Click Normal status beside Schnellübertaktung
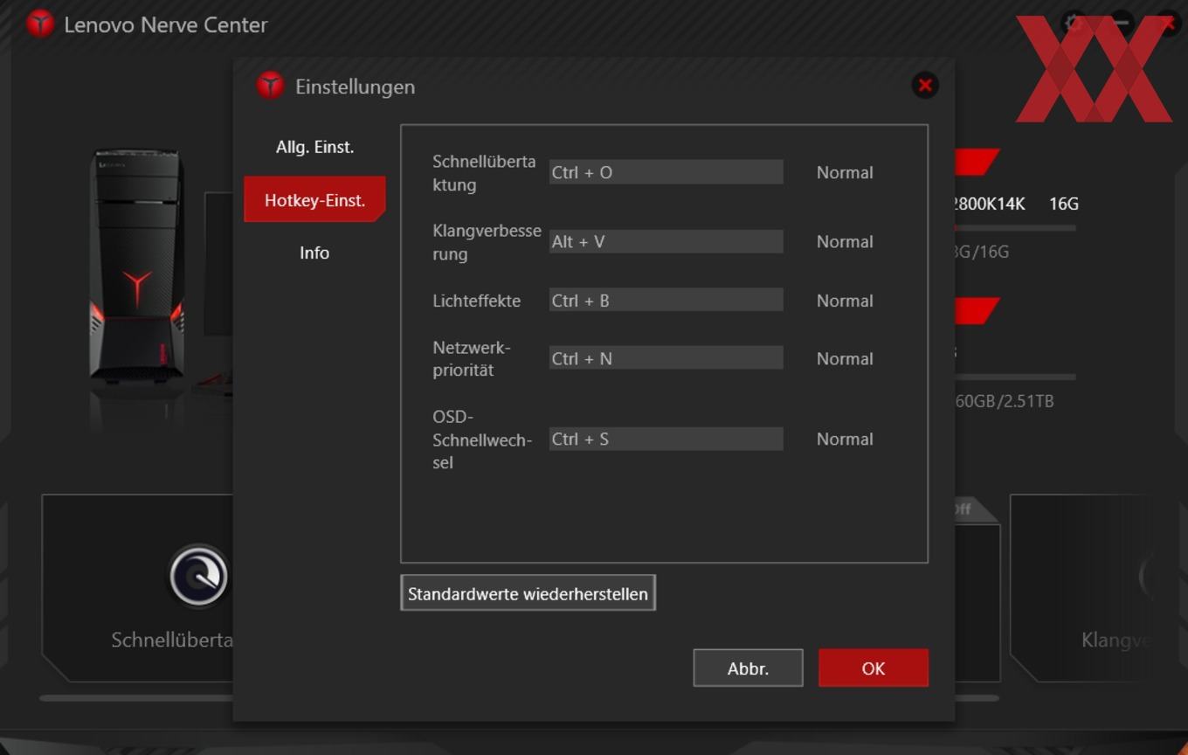 (x=845, y=172)
